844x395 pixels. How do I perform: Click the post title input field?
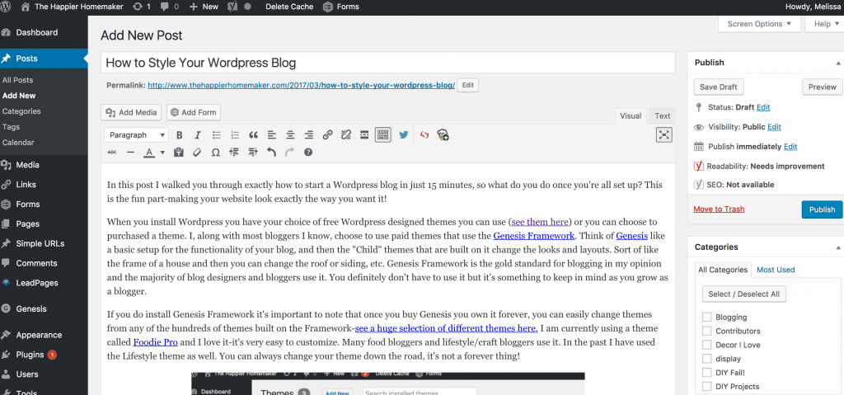pyautogui.click(x=387, y=63)
